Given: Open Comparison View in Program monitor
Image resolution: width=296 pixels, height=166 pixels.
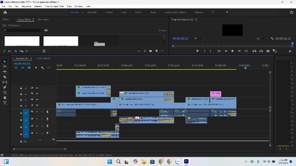Looking at the screenshot, I should pos(274,51).
